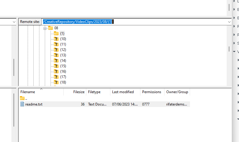Sort remote files by Owner/Group column
Screen dimensions: 239x142
tap(177, 92)
